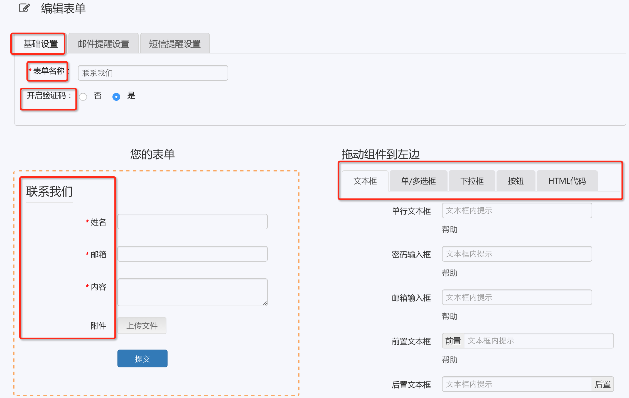Click the 姓名 input field
Image resolution: width=629 pixels, height=398 pixels.
[192, 222]
